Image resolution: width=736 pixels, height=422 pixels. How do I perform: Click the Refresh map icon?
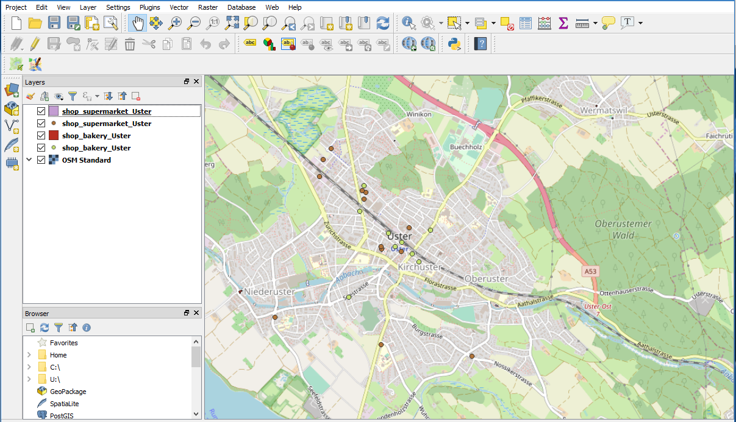tap(382, 24)
